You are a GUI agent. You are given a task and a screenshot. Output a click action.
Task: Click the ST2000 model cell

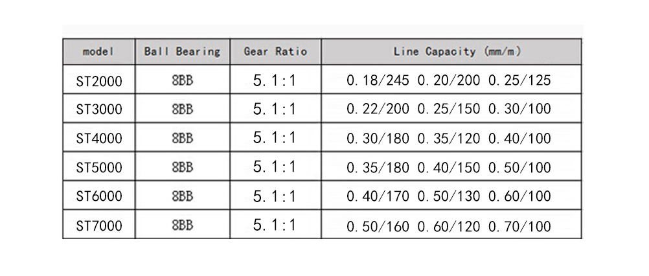click(x=98, y=80)
